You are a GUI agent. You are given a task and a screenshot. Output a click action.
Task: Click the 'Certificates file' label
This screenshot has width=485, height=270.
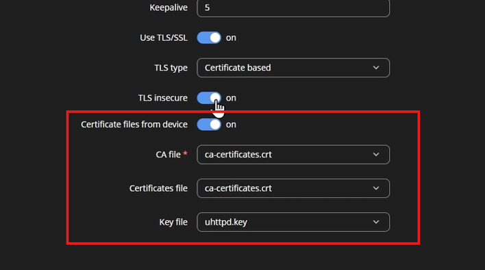(158, 188)
